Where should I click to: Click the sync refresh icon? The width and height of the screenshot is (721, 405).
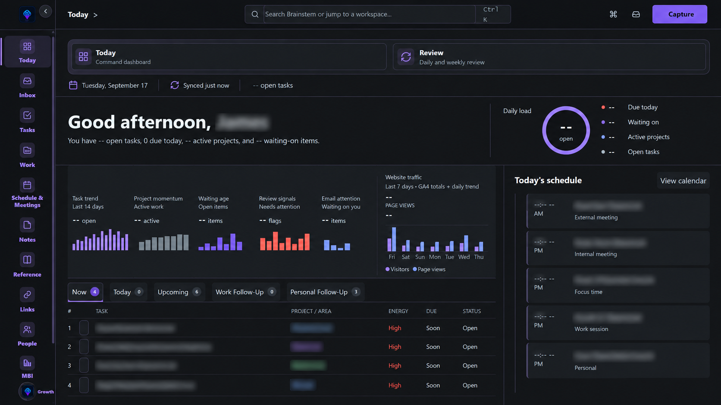[x=175, y=85]
